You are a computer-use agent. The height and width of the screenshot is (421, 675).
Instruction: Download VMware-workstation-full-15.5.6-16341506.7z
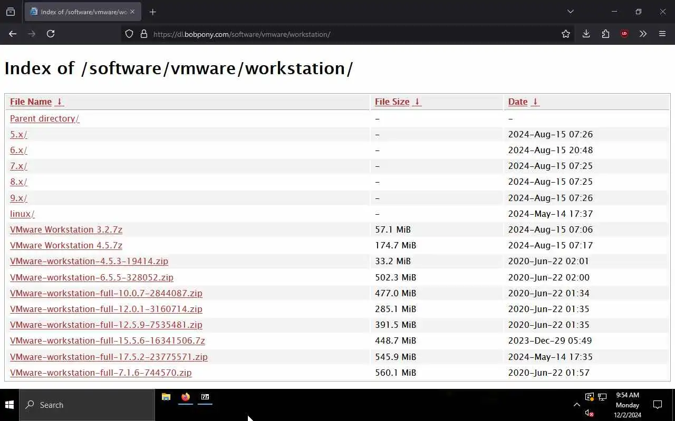tap(108, 340)
